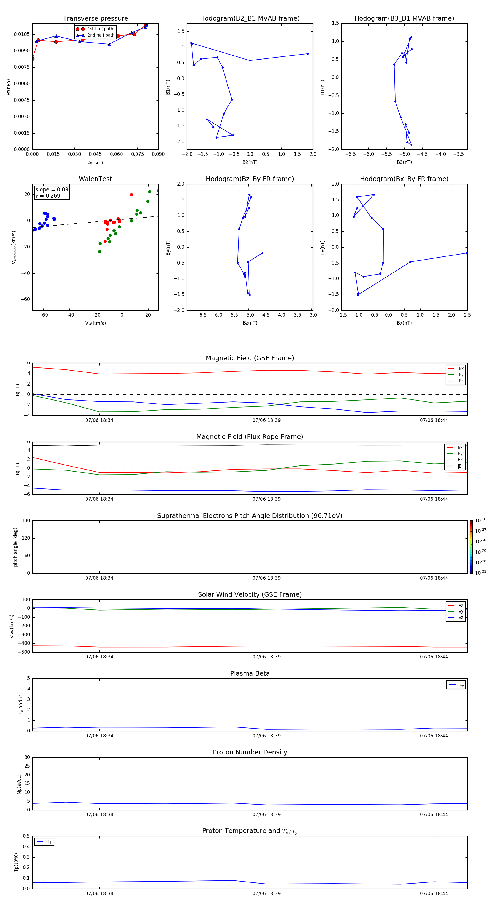500x918 pixels.
Task: Click the pitch angle colorbar
Action: [x=471, y=547]
